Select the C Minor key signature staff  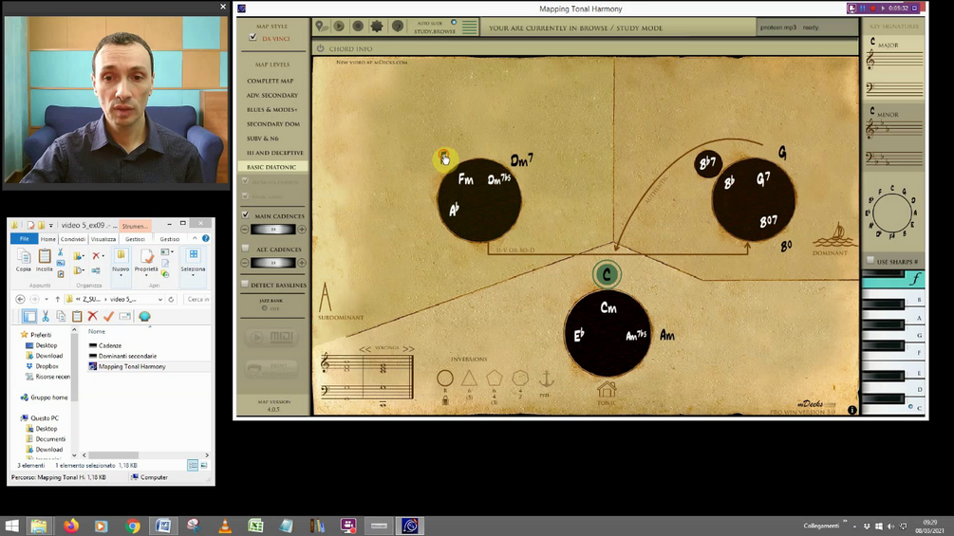[894, 139]
